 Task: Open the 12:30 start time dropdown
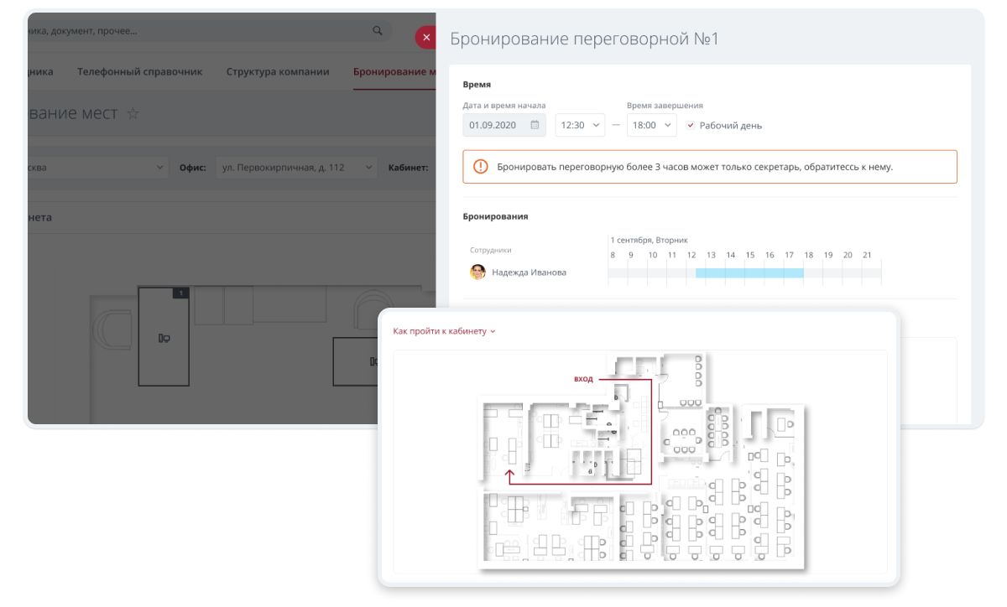pyautogui.click(x=580, y=125)
